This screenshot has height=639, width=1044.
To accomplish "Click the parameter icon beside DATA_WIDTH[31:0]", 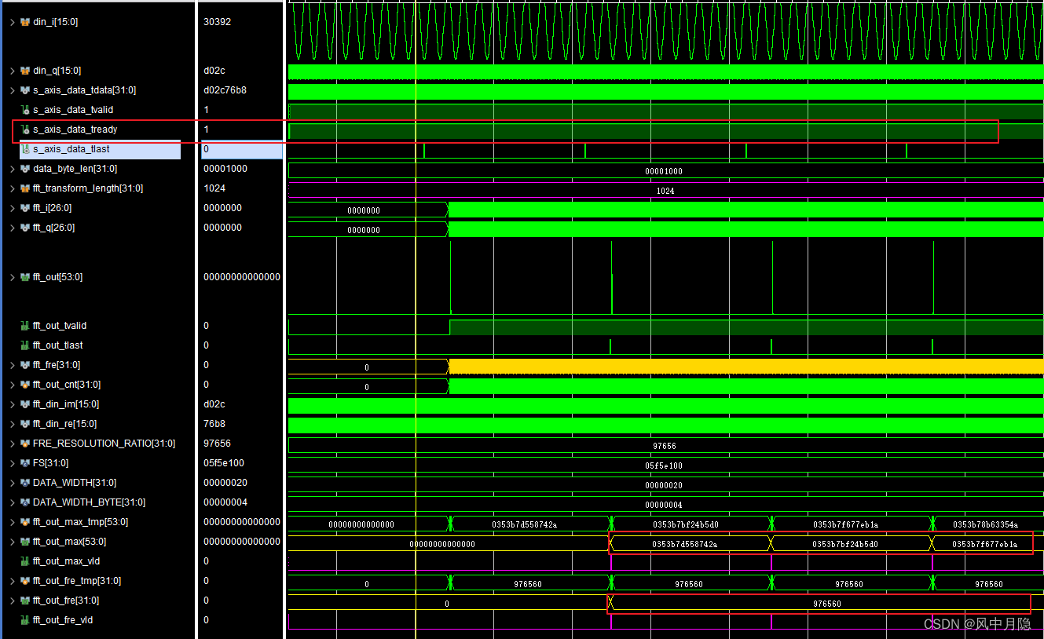I will click(25, 483).
